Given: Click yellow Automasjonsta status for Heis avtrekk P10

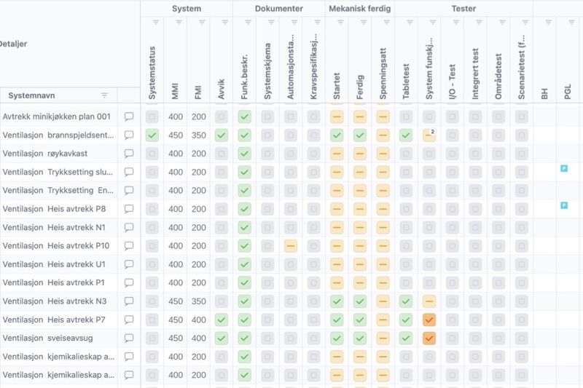Looking at the screenshot, I should click(291, 246).
